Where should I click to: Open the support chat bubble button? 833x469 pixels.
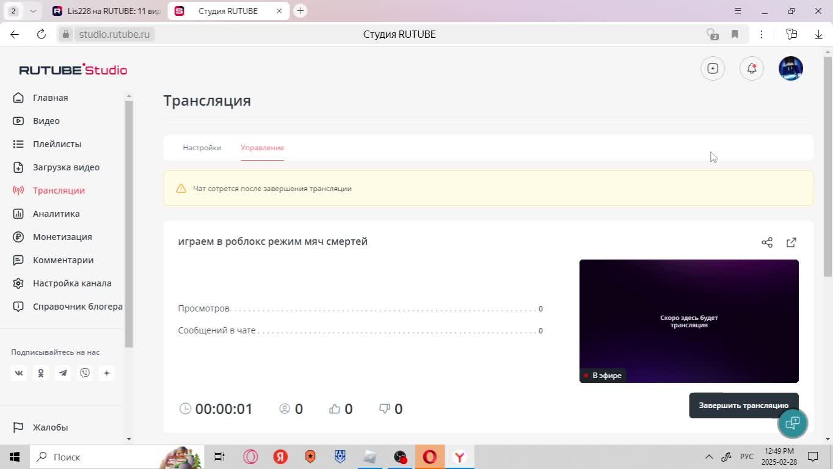pos(793,423)
